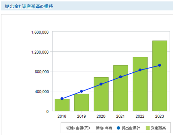Select the 2023 asset balance bar
The height and width of the screenshot is (135, 173).
click(160, 76)
